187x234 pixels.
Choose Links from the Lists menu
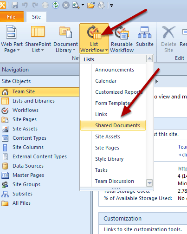(x=113, y=114)
